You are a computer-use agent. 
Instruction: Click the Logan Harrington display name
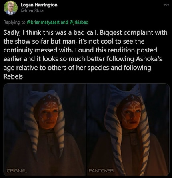pyautogui.click(x=39, y=5)
